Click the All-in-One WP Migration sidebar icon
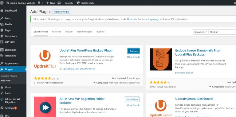The image size is (236, 117). tap(2, 99)
